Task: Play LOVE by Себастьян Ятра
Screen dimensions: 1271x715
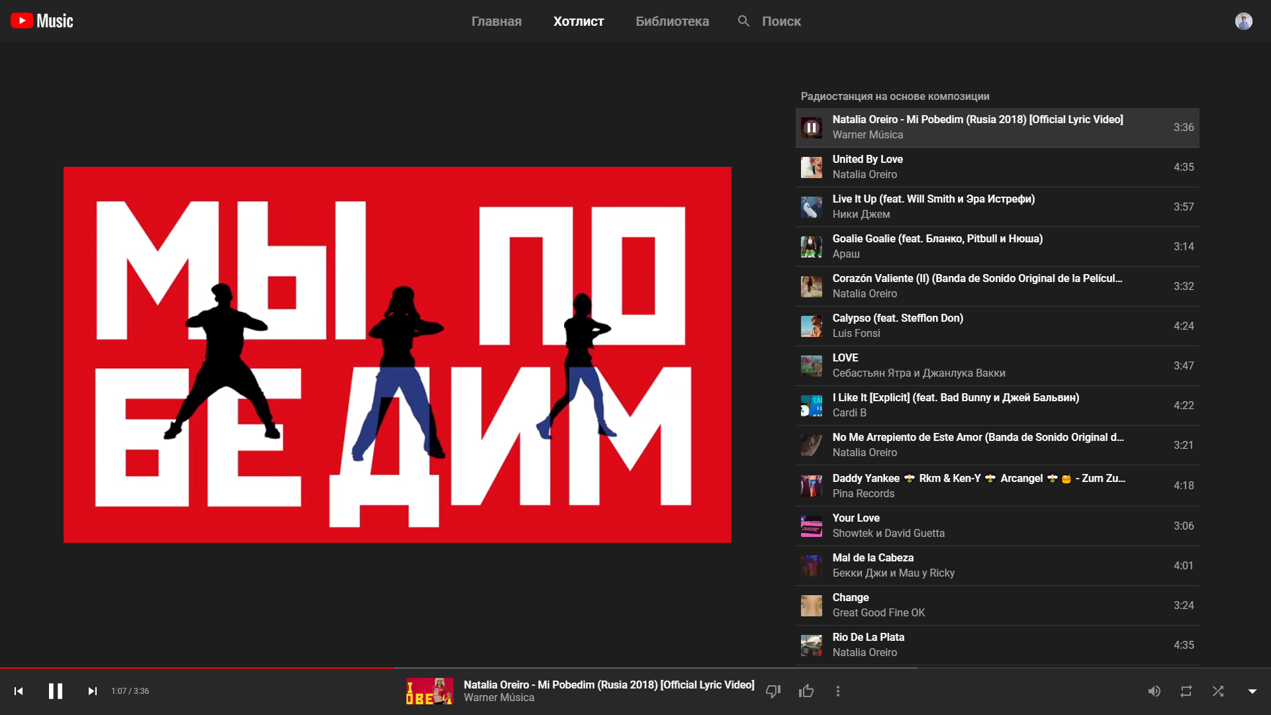Action: tap(997, 366)
